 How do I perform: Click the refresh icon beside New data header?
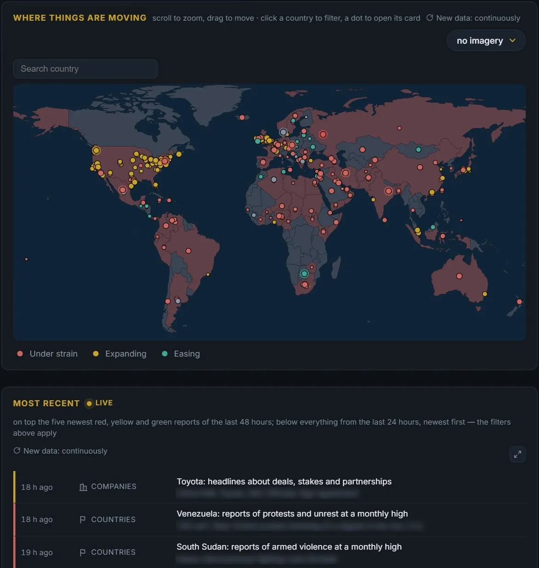click(x=430, y=18)
